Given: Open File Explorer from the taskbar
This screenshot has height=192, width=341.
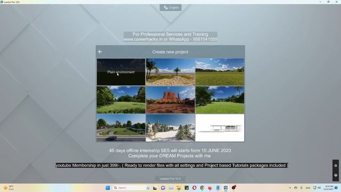Looking at the screenshot, I should (179, 188).
